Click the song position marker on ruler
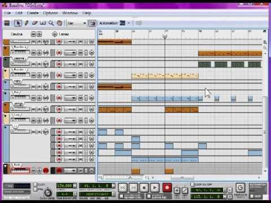The height and width of the screenshot is (203, 271). pyautogui.click(x=165, y=36)
